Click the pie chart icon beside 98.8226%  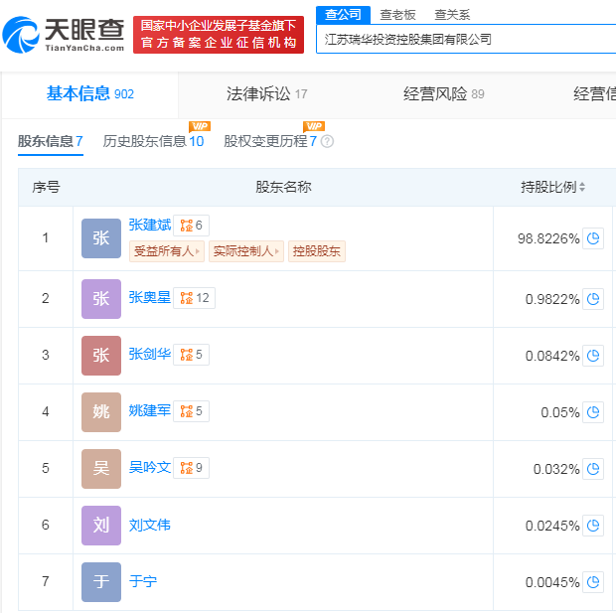pos(593,238)
